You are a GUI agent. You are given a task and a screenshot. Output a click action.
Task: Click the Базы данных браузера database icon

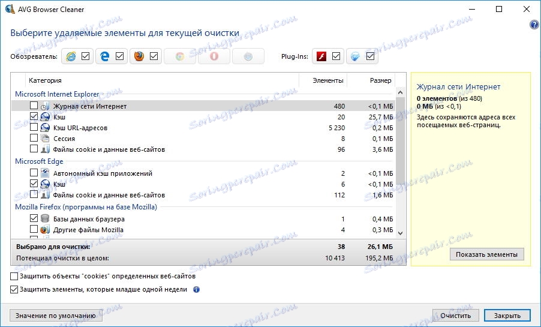[45, 218]
